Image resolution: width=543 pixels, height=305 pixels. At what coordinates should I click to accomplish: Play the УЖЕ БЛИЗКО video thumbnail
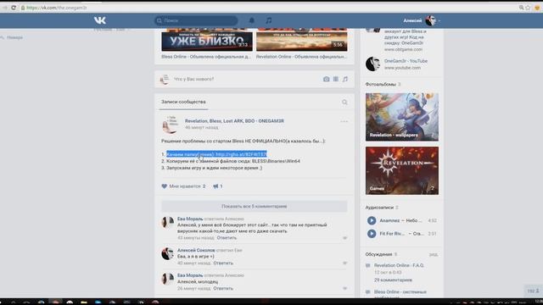click(x=207, y=40)
